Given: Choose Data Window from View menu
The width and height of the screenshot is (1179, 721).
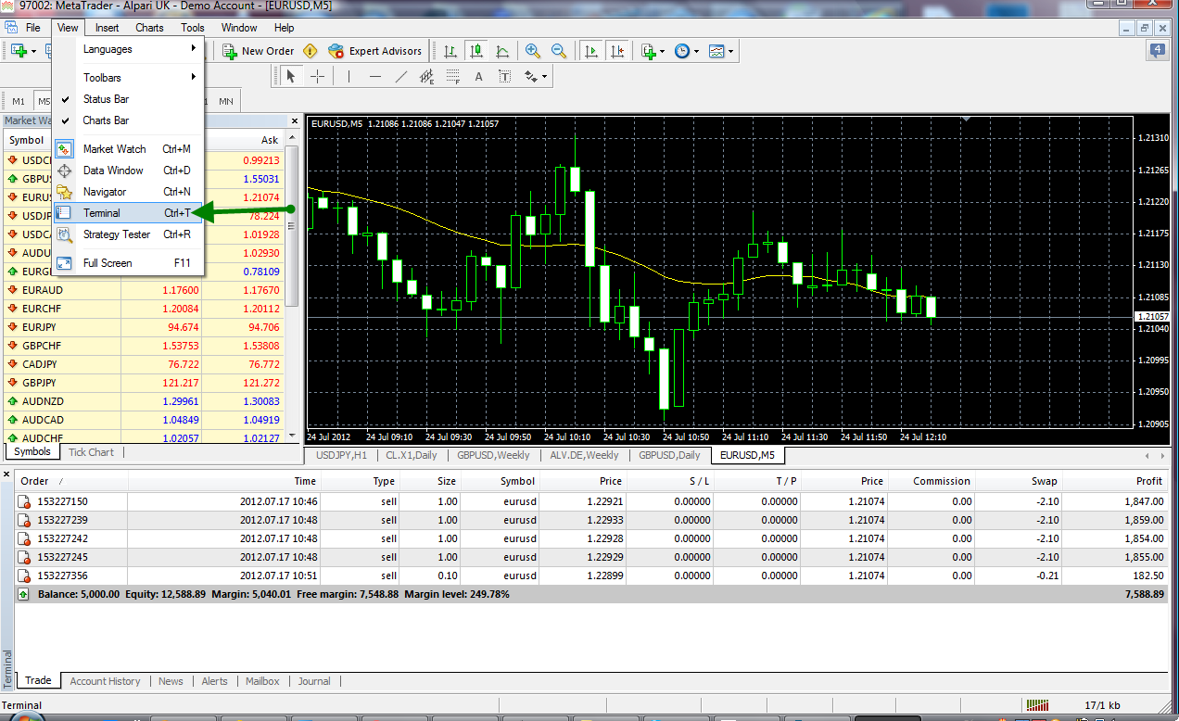Looking at the screenshot, I should pyautogui.click(x=127, y=171).
